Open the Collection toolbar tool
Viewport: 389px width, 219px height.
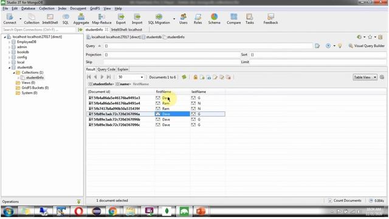32,19
